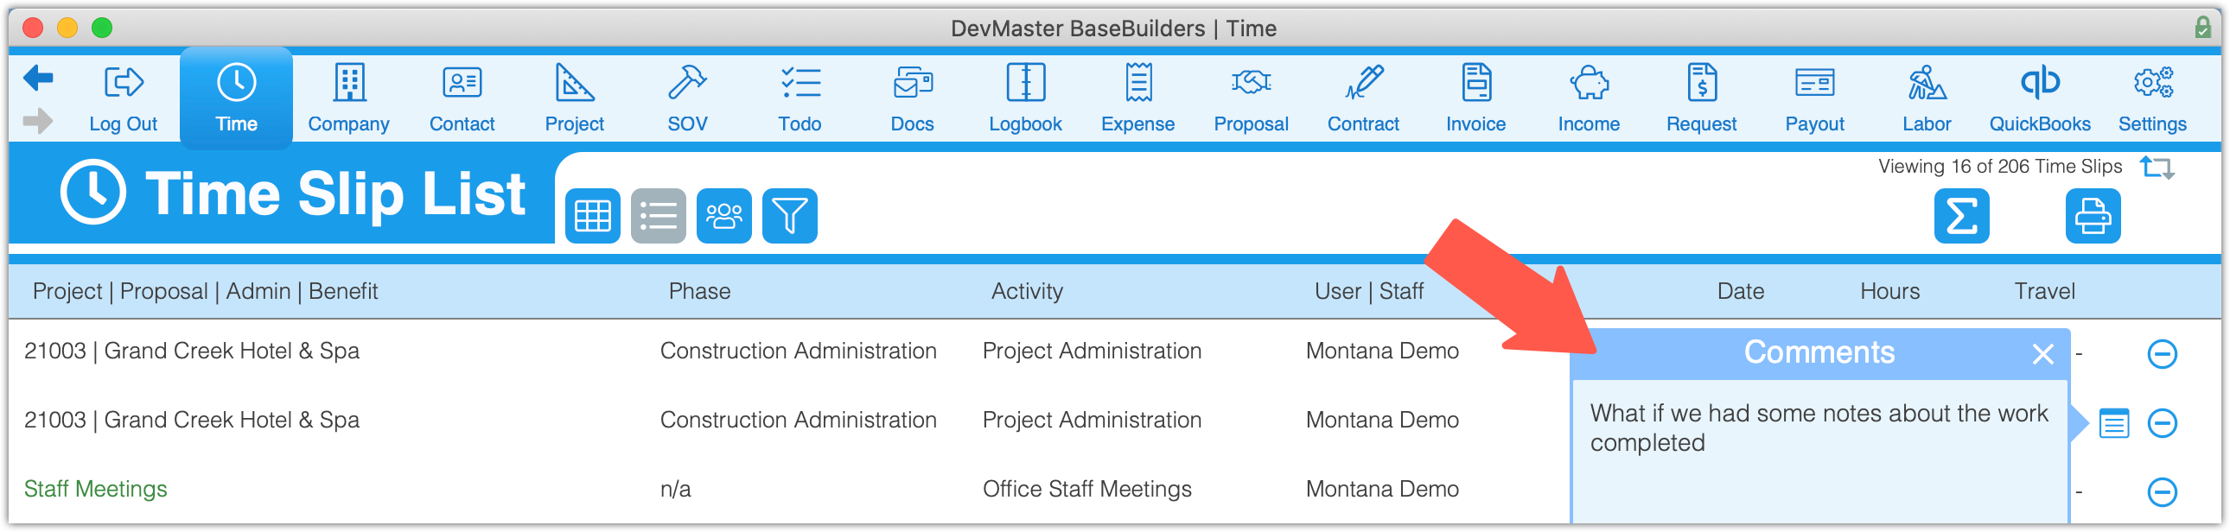Image resolution: width=2230 pixels, height=532 pixels.
Task: Close the Comments popup
Action: click(2043, 354)
